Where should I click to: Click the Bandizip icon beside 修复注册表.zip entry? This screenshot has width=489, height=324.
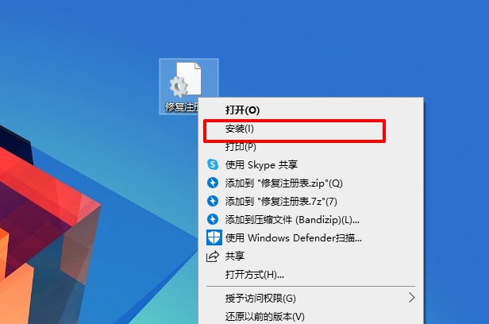click(213, 183)
